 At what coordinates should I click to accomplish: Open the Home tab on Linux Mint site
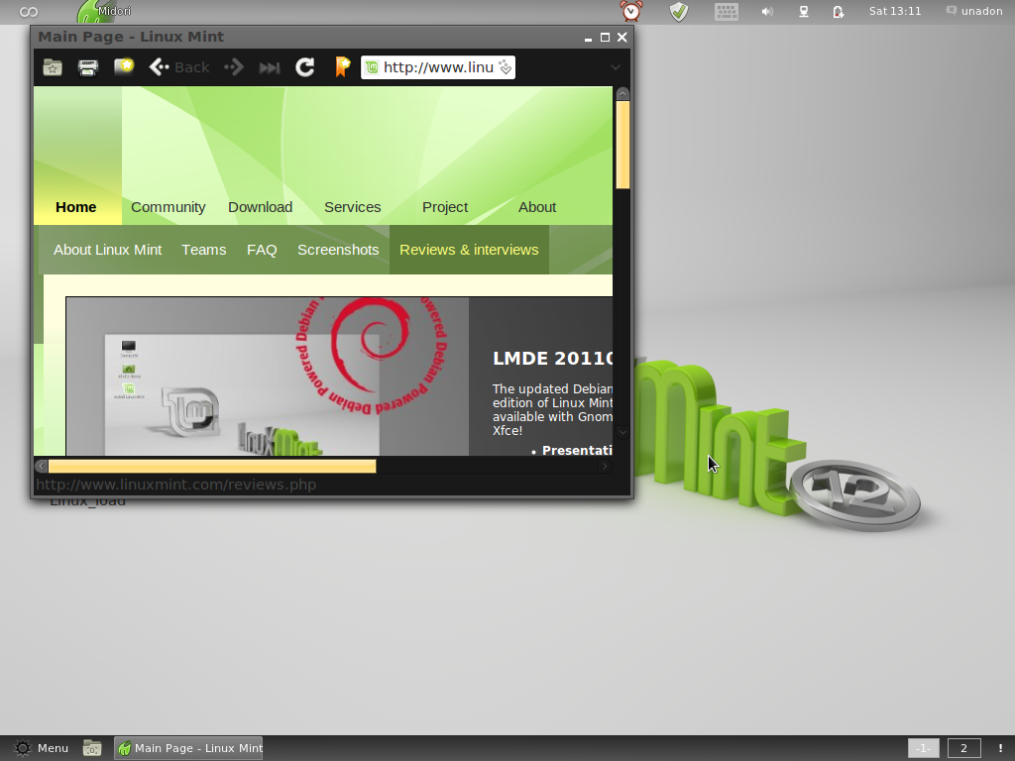pyautogui.click(x=76, y=207)
